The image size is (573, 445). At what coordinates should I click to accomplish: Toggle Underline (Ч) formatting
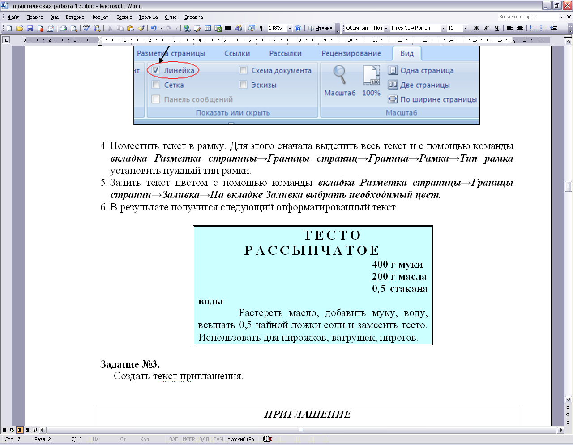click(497, 28)
